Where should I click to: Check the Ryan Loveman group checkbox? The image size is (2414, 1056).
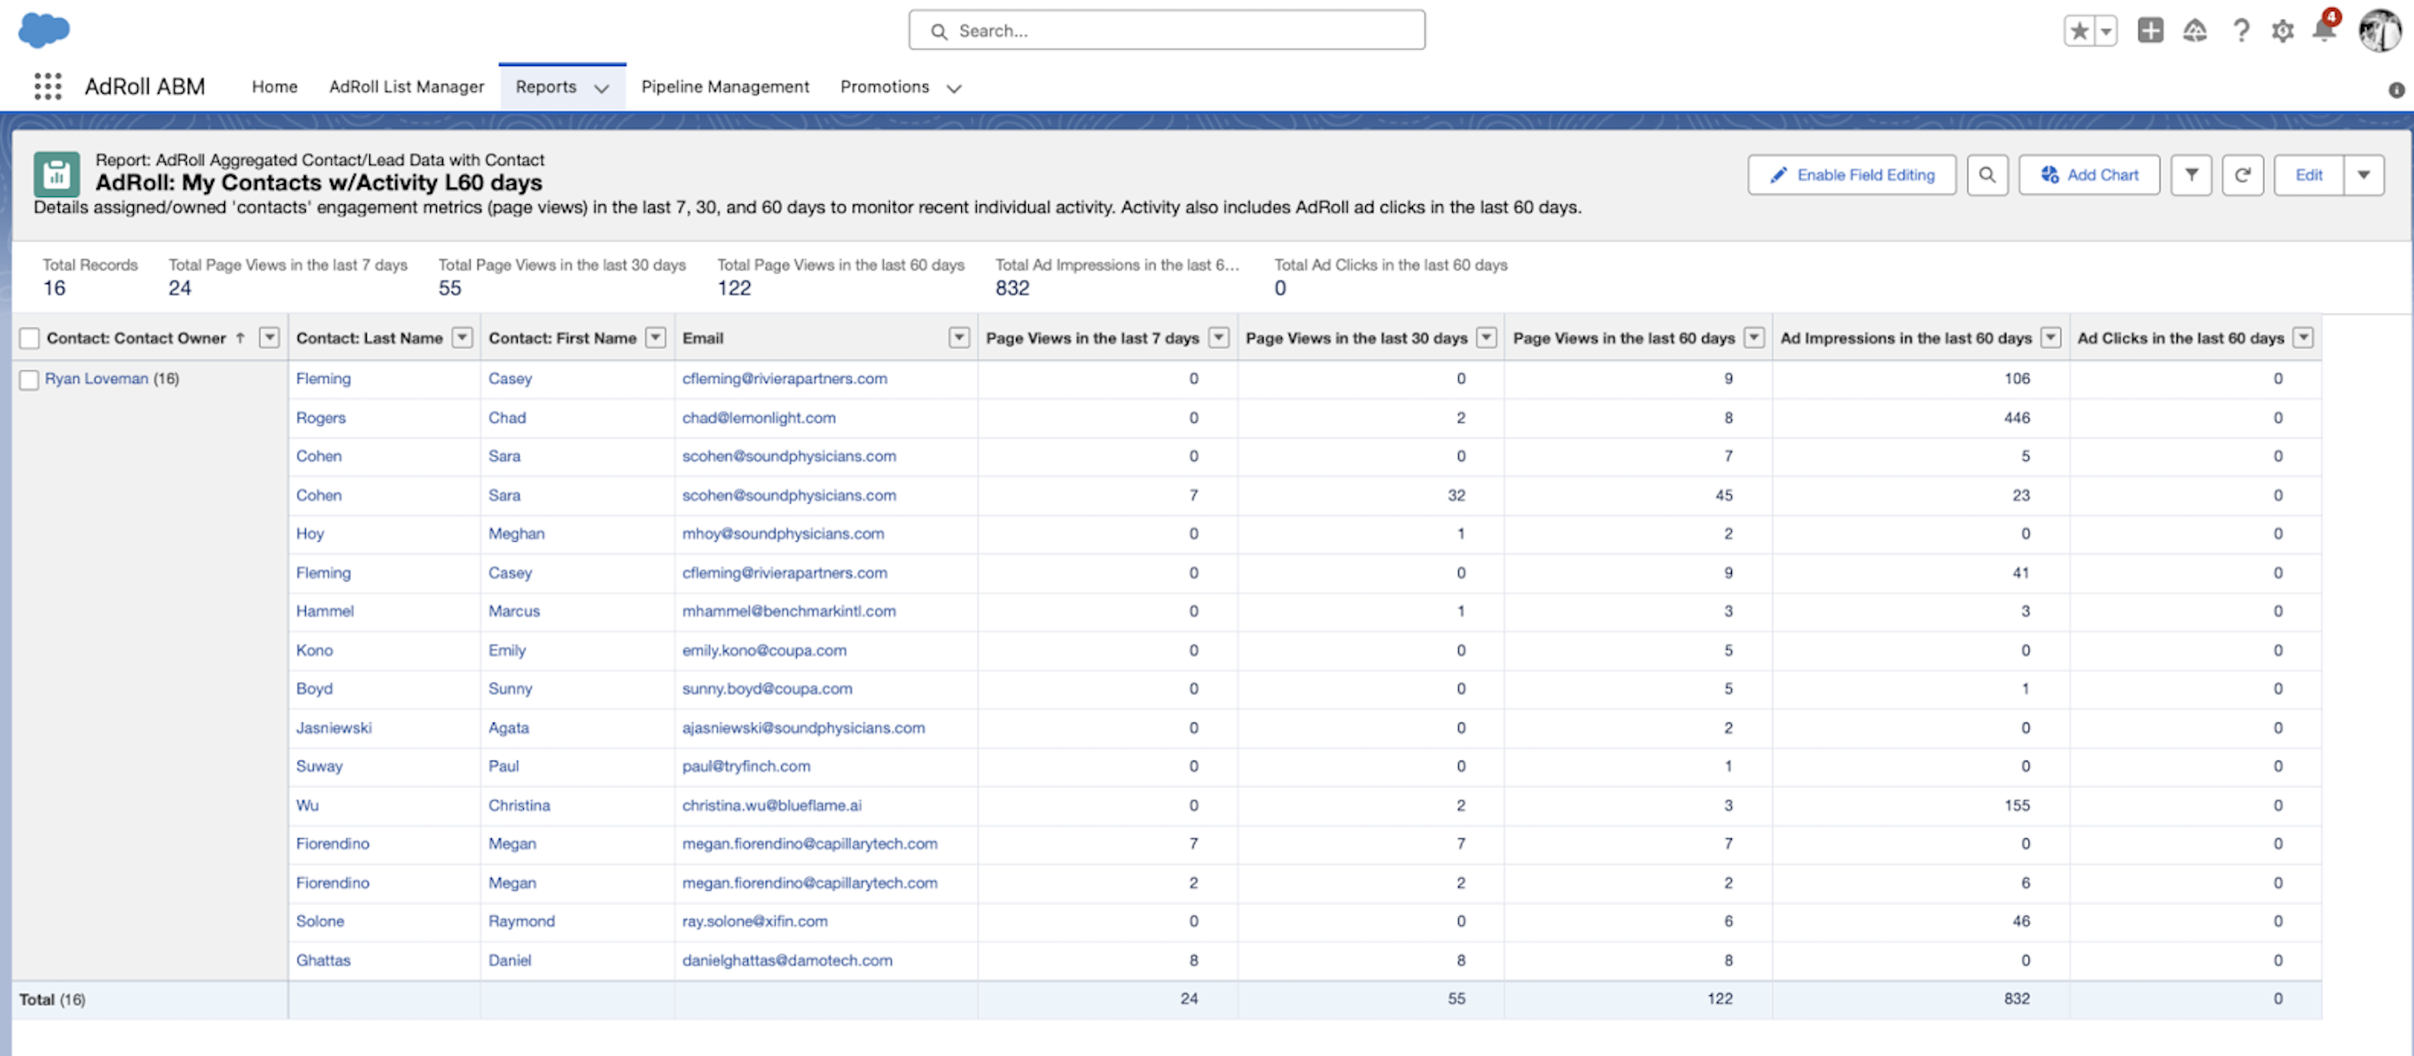tap(30, 379)
